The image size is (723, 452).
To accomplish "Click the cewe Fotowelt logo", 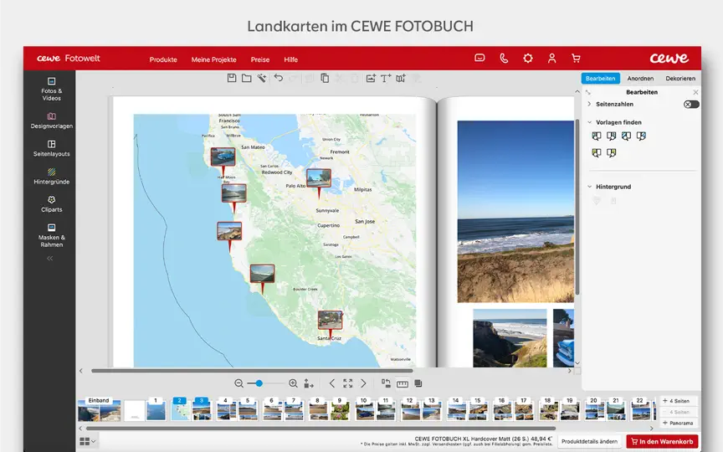I will point(69,58).
